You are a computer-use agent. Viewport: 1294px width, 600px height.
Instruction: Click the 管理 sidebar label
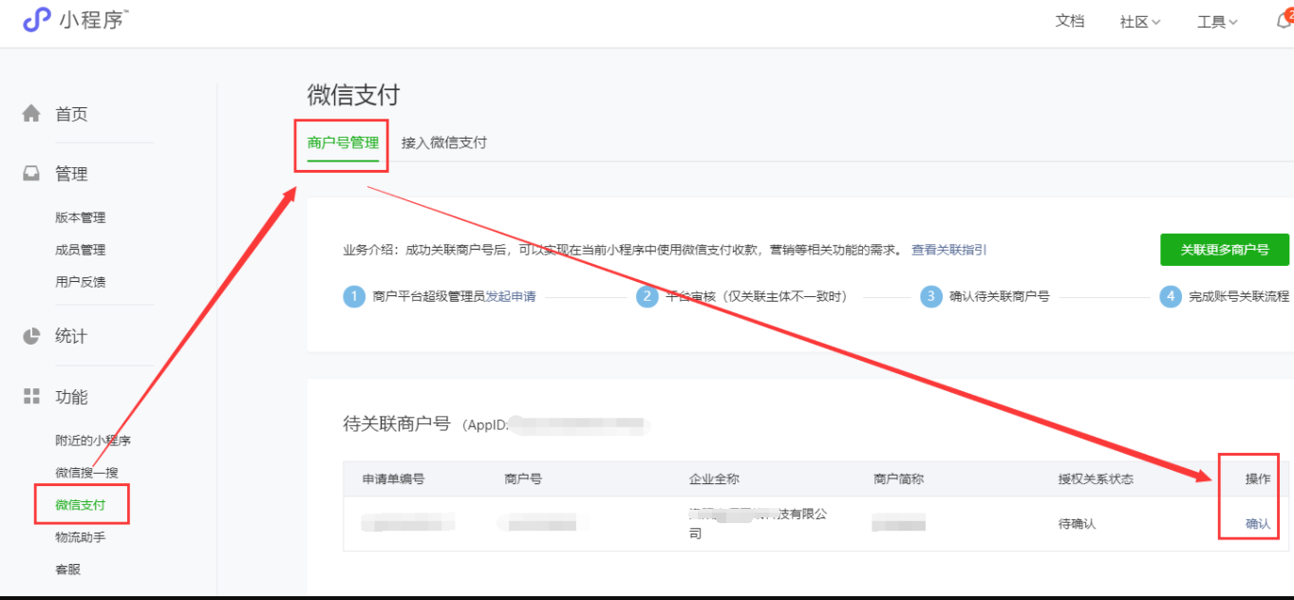71,174
